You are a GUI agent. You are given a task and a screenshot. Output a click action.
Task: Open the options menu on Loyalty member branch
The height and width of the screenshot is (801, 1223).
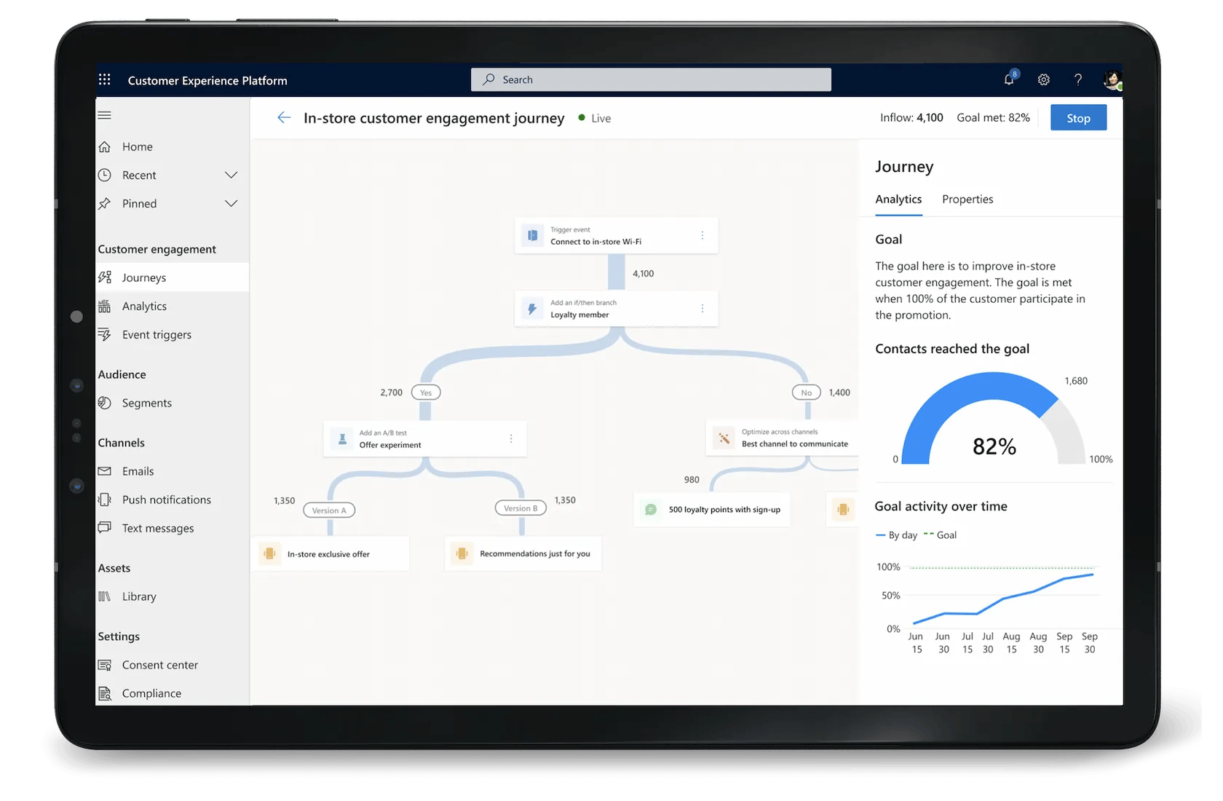click(702, 308)
